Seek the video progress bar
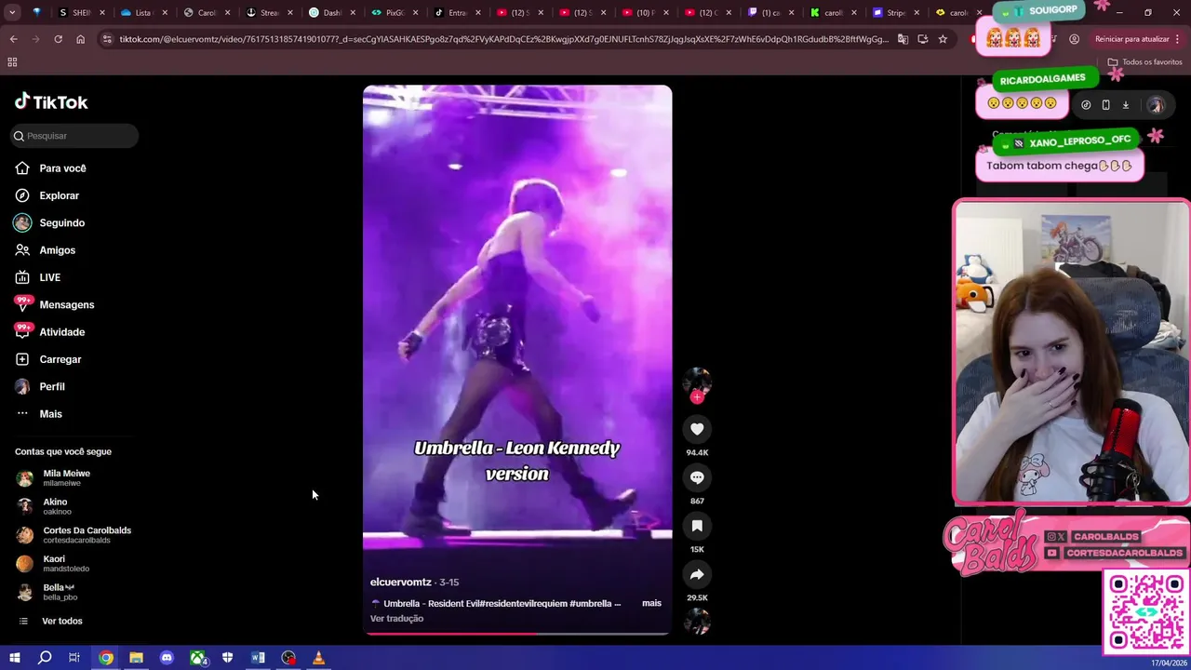Screen dimensions: 1191x670 516,634
